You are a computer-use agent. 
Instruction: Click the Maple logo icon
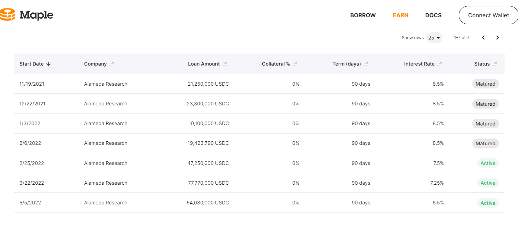pos(7,15)
